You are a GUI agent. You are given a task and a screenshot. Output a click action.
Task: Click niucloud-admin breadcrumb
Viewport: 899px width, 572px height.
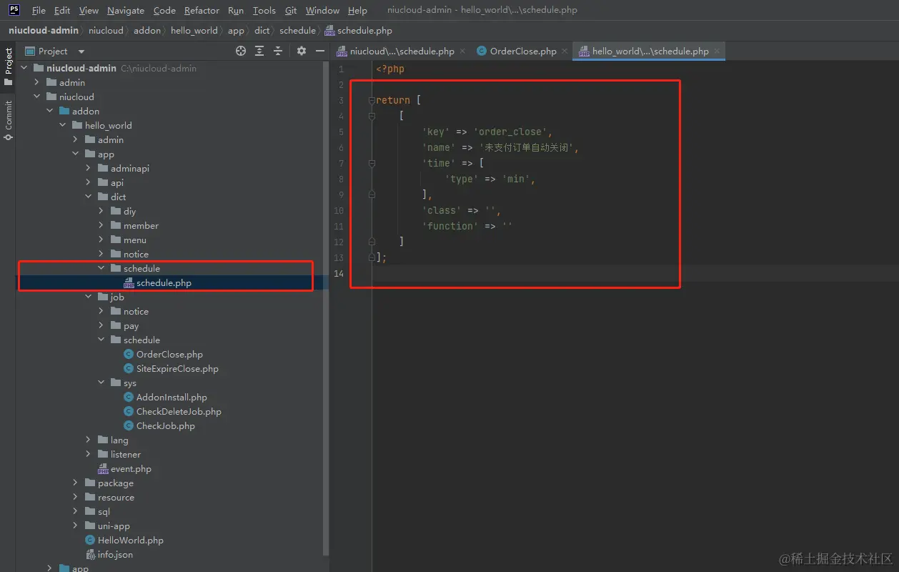[x=44, y=31]
